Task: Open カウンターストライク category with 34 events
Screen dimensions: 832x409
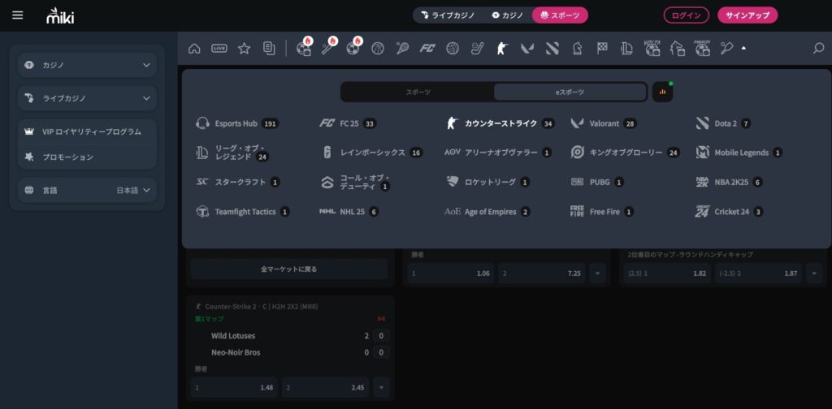Action: pos(500,123)
